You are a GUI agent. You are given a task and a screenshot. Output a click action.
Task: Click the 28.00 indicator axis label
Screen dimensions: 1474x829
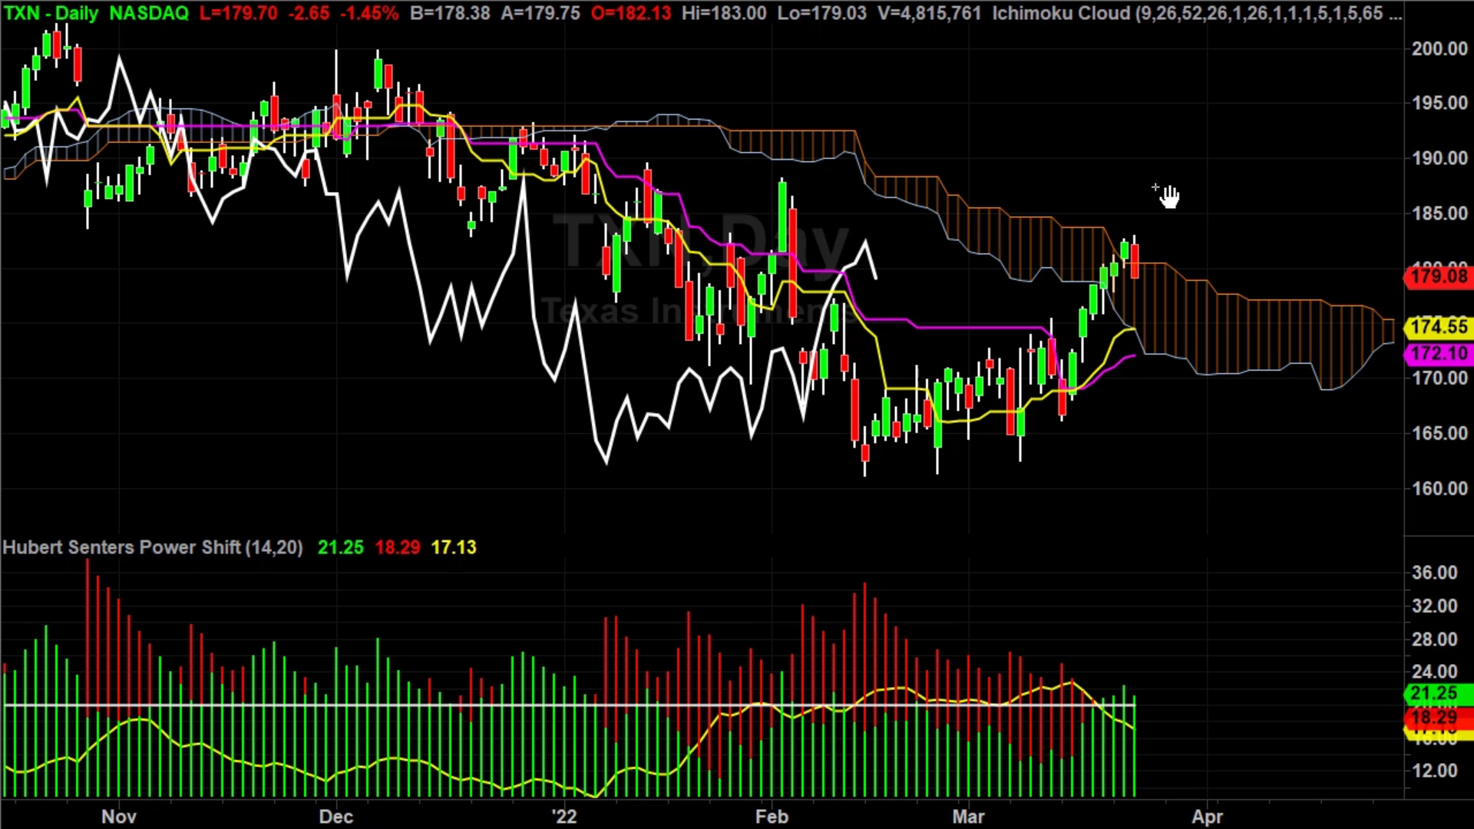pos(1434,639)
